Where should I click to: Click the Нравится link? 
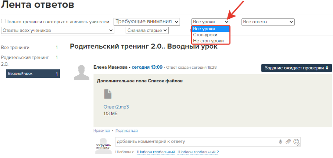click(101, 131)
